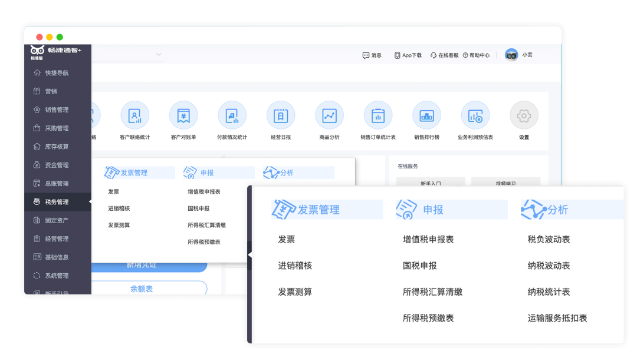
Task: Open 销售管理 in the left sidebar
Action: pos(57,110)
